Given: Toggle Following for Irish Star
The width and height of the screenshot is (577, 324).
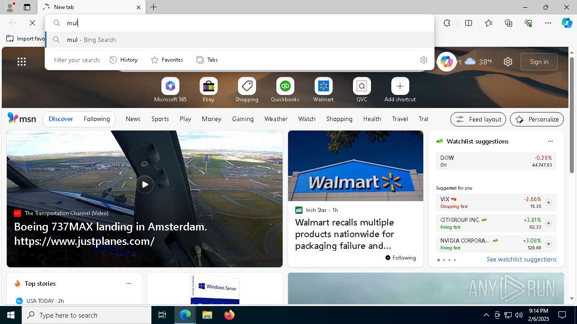Looking at the screenshot, I should tap(400, 258).
